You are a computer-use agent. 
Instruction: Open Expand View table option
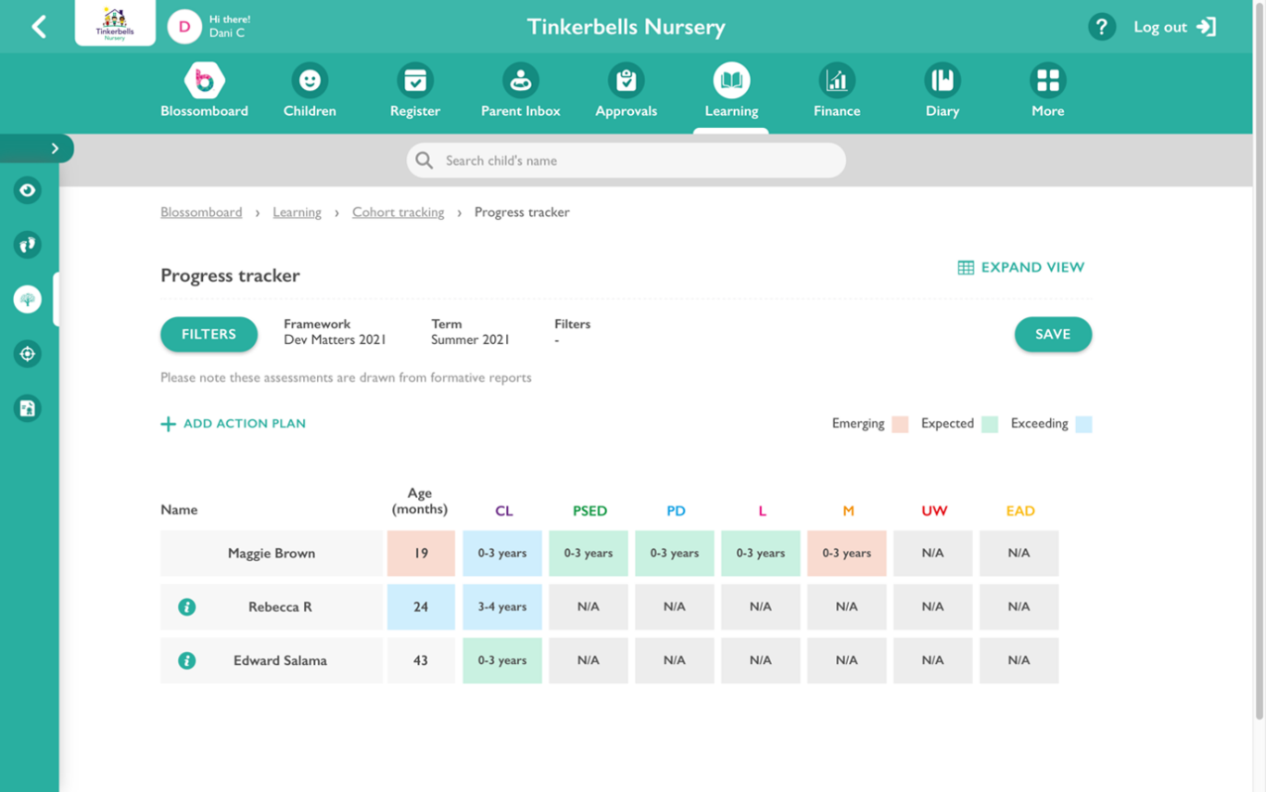[x=1019, y=266]
